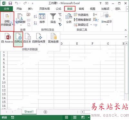Screen dimensions: 129x120
Task: Click Clear filter icon
Action: point(60,15)
